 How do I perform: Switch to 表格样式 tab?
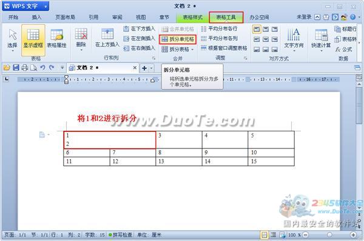(x=193, y=18)
